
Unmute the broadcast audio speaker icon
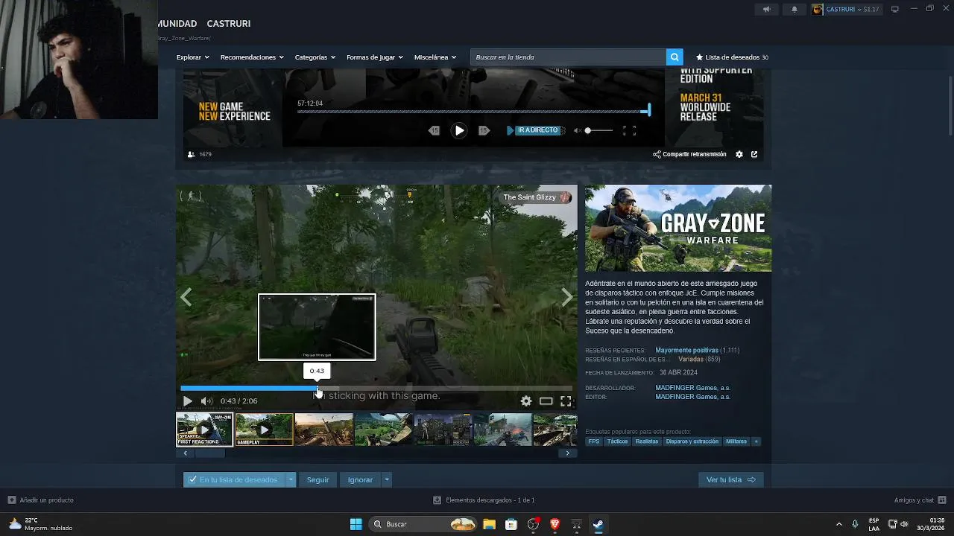577,130
